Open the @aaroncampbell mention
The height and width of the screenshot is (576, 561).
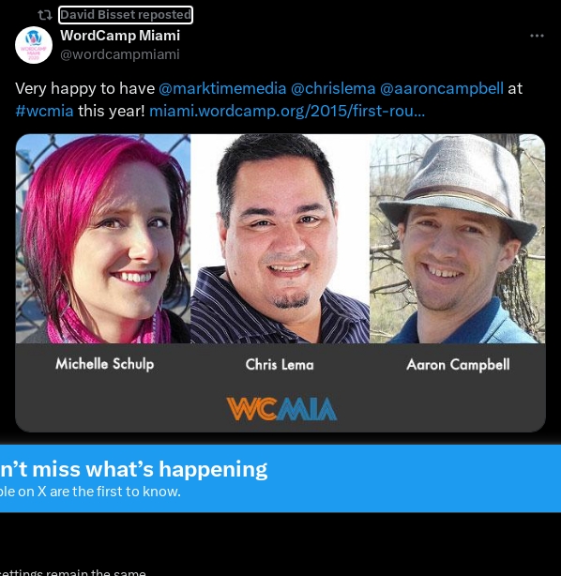point(442,88)
